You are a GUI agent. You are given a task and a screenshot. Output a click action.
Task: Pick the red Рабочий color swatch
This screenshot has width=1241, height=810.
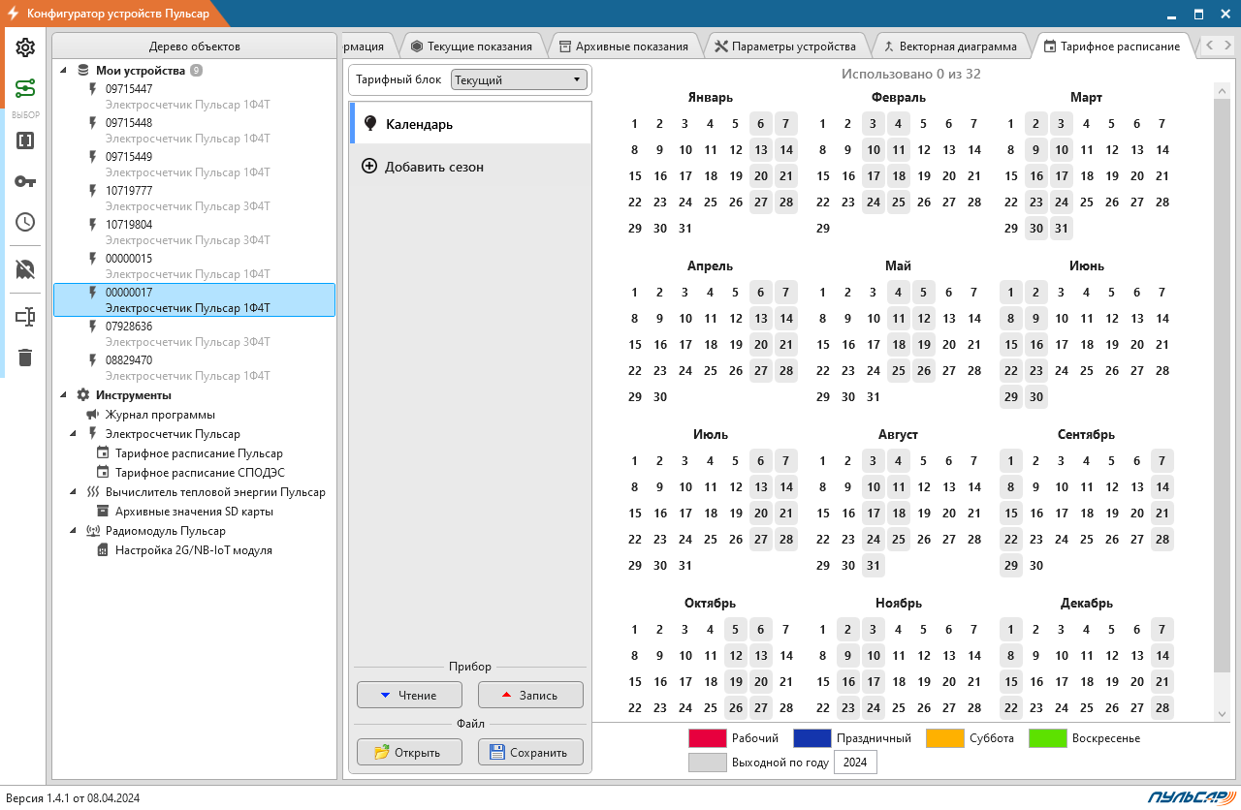tap(707, 738)
